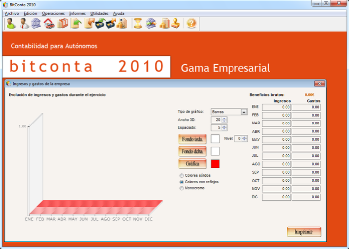Open the Archivo menu

click(12, 13)
